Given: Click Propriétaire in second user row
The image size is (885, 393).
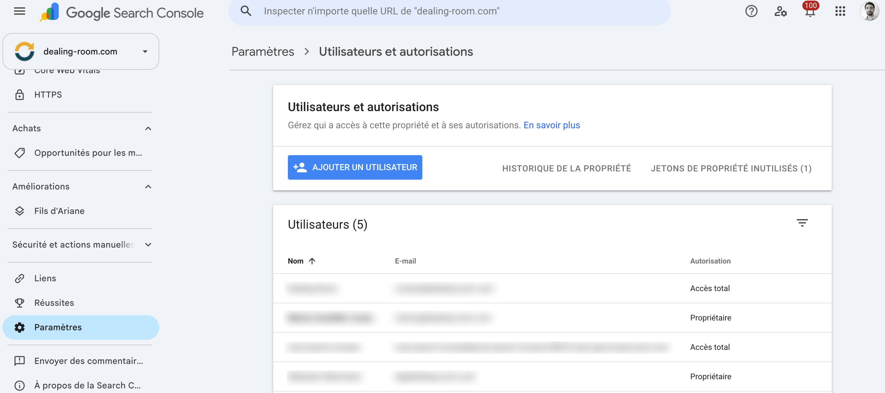Looking at the screenshot, I should (x=711, y=318).
